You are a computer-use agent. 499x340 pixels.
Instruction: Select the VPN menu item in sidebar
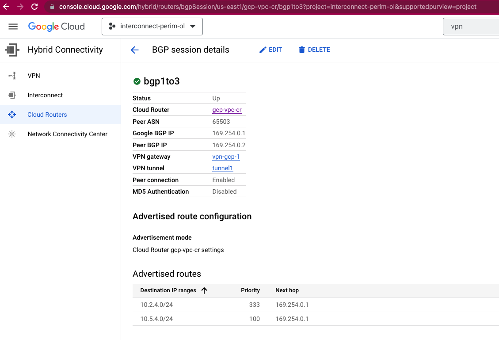click(x=34, y=75)
